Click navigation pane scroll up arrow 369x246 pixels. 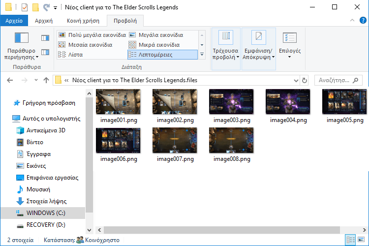click(x=89, y=93)
